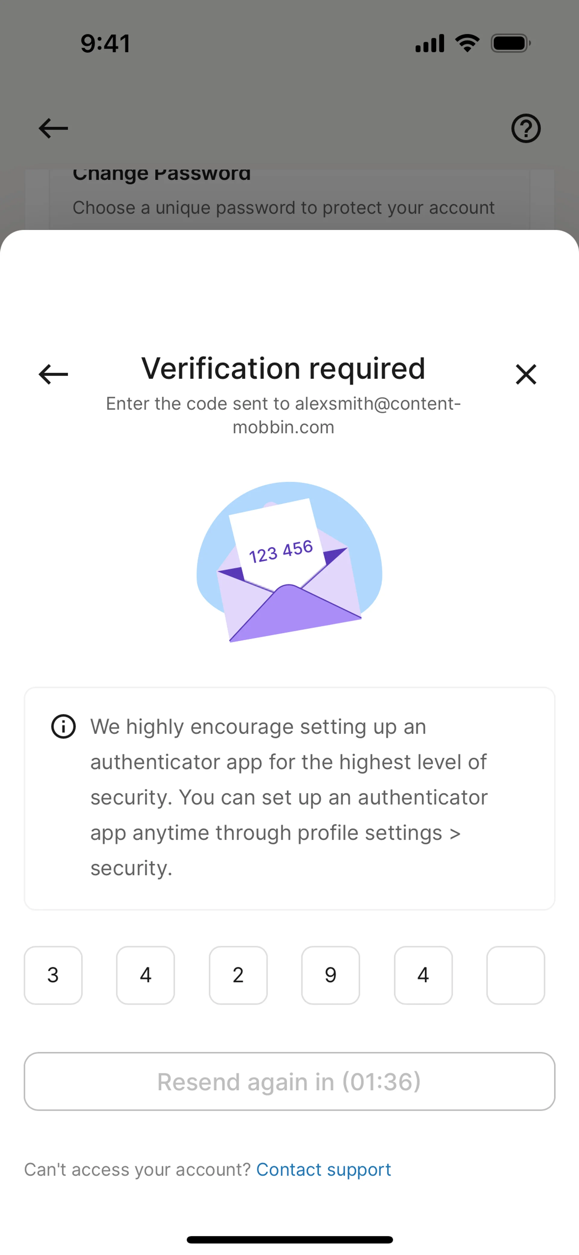Tap the authenticator app recommendation text

click(289, 797)
